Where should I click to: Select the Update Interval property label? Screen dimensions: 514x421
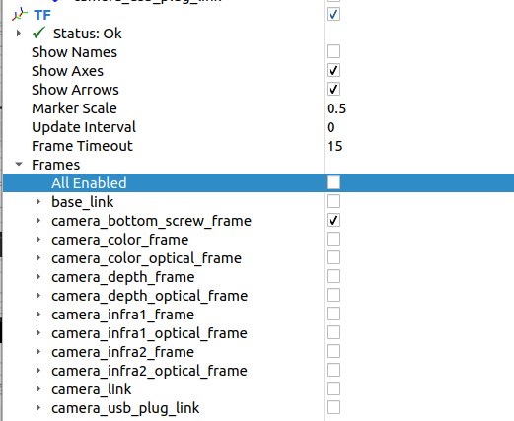(84, 127)
